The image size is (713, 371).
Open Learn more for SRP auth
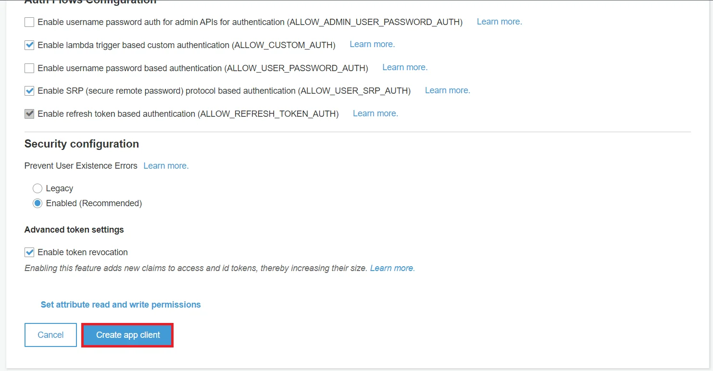(448, 90)
